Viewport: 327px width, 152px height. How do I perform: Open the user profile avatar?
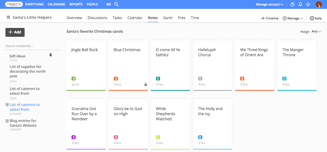pyautogui.click(x=319, y=4)
